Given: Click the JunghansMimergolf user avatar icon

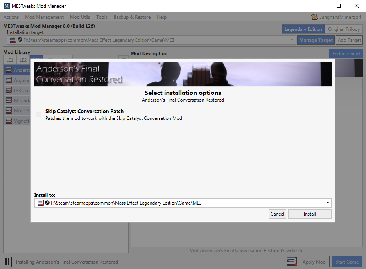Looking at the screenshot, I should pos(314,17).
